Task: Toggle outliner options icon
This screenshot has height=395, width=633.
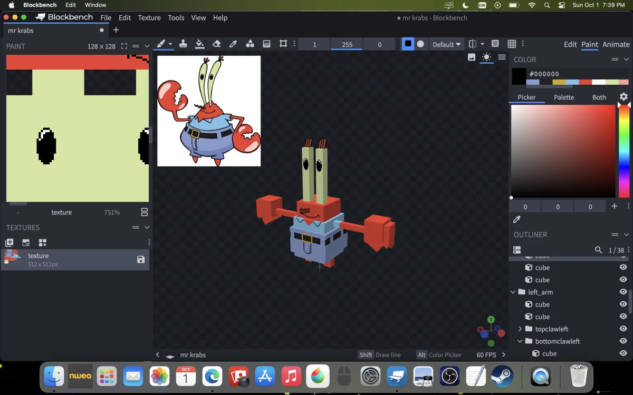Action: pyautogui.click(x=517, y=250)
